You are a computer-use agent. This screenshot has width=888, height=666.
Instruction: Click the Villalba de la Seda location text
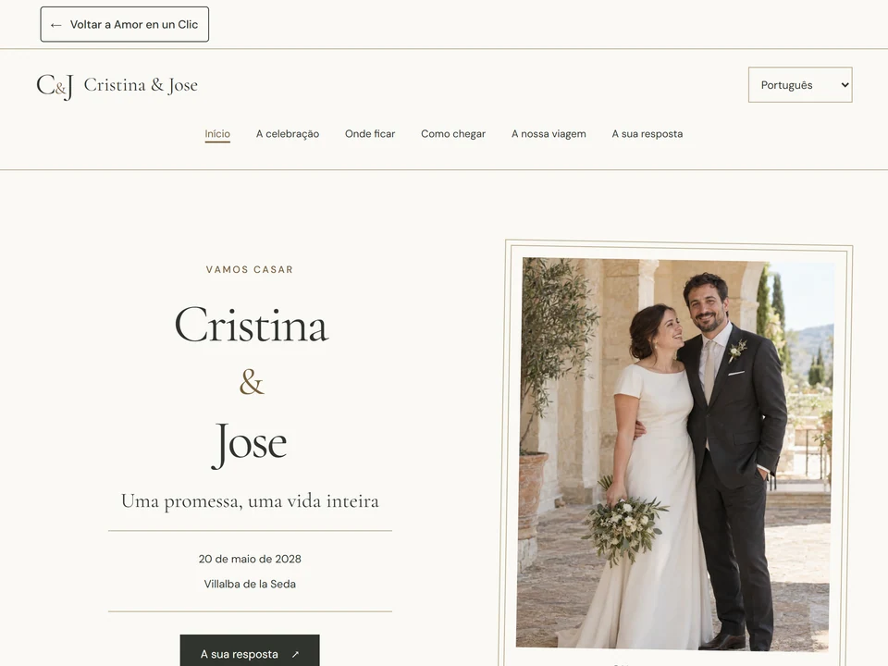(x=250, y=584)
